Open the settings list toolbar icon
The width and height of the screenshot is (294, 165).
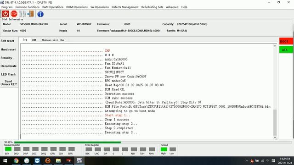[23, 14]
